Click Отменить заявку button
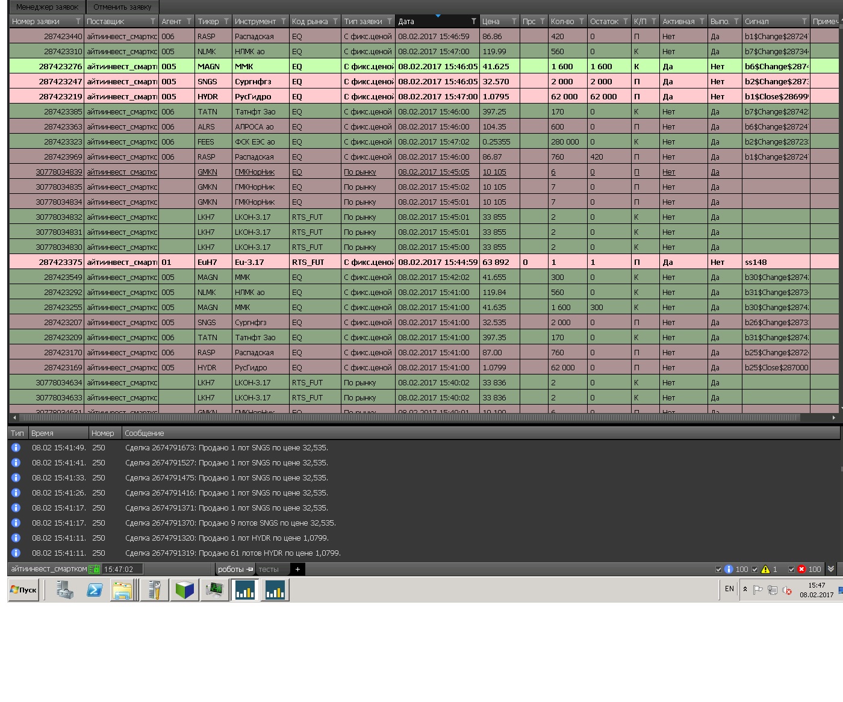Image resolution: width=843 pixels, height=702 pixels. coord(122,7)
